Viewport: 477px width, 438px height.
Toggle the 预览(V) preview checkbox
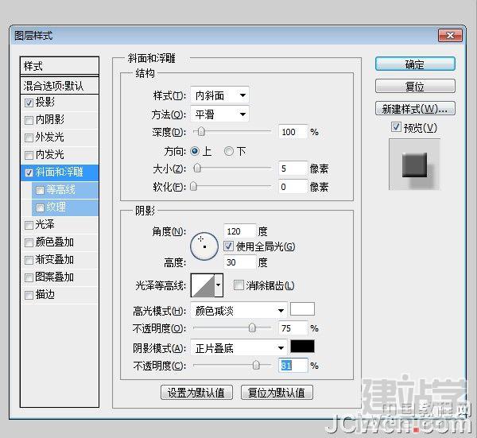(x=396, y=127)
